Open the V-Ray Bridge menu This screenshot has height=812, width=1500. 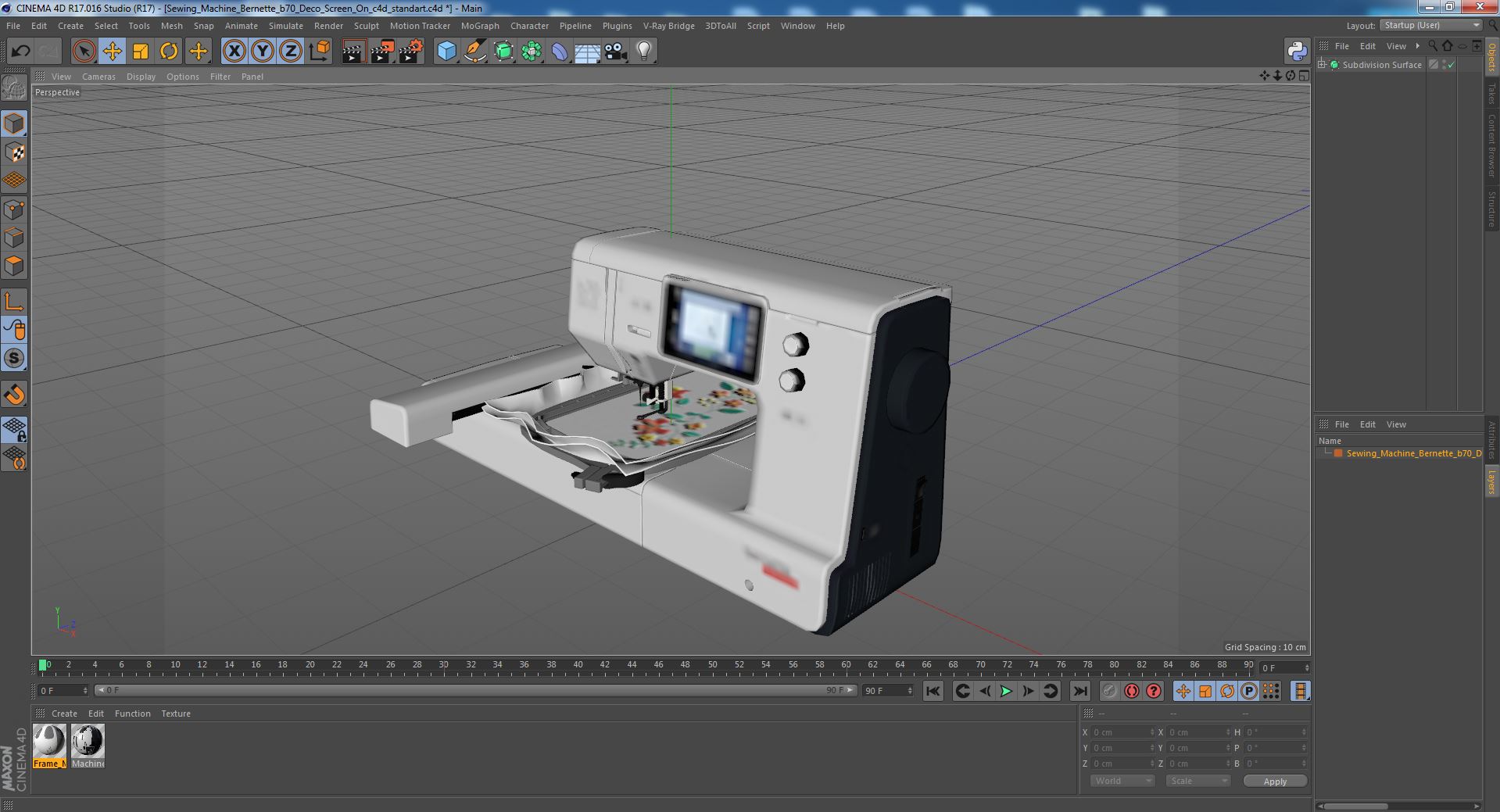[x=668, y=26]
